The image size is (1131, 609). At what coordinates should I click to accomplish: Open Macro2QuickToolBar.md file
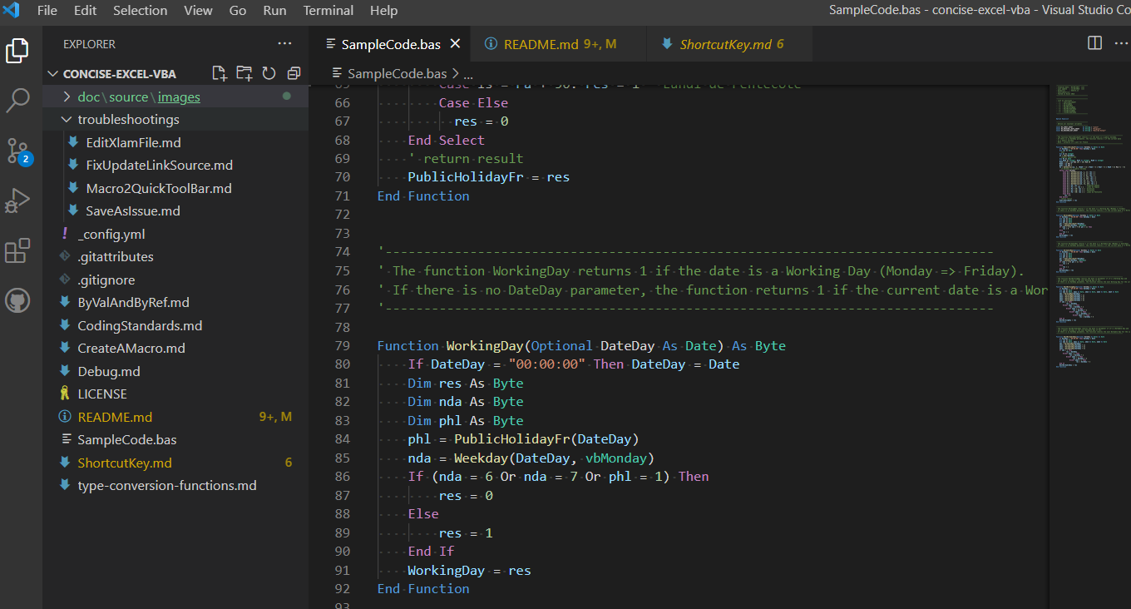click(175, 188)
